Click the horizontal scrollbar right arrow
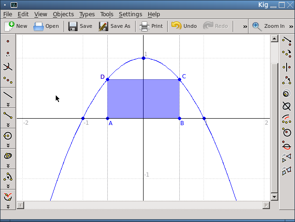The width and height of the screenshot is (295, 222). tap(266, 204)
